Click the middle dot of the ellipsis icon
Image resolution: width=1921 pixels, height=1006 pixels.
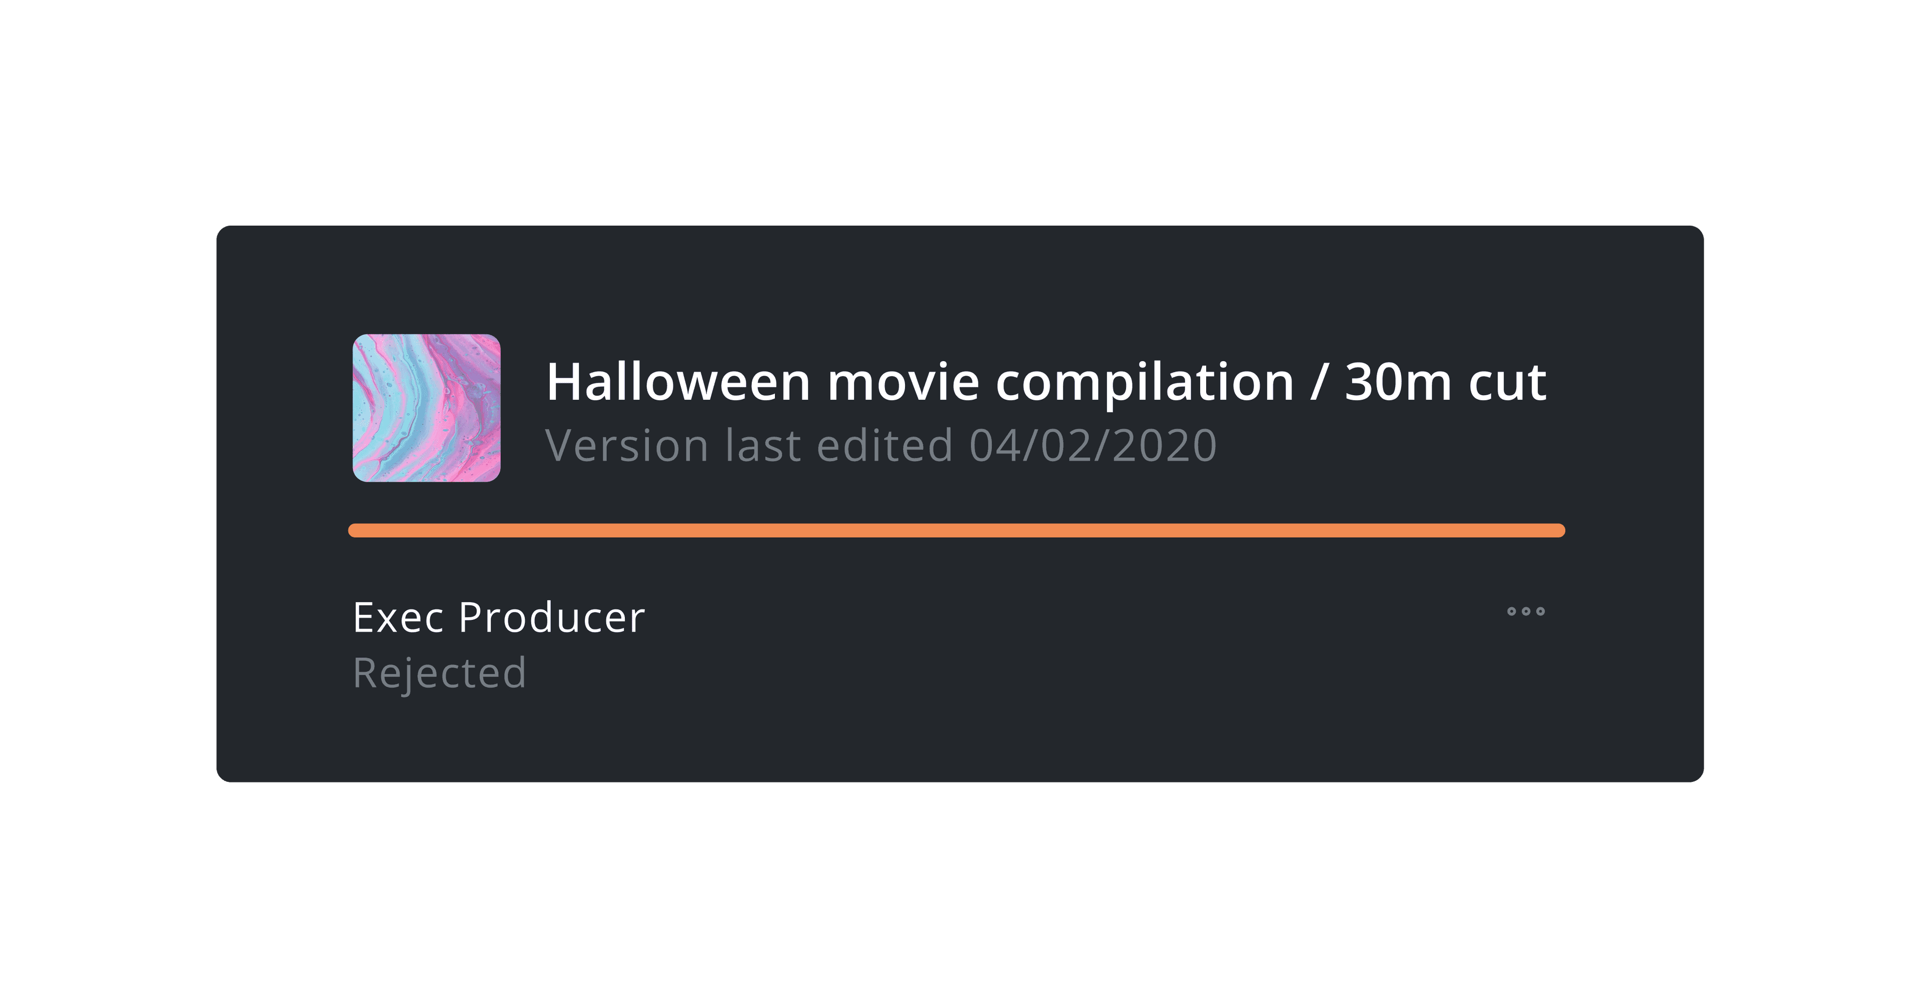1526,611
